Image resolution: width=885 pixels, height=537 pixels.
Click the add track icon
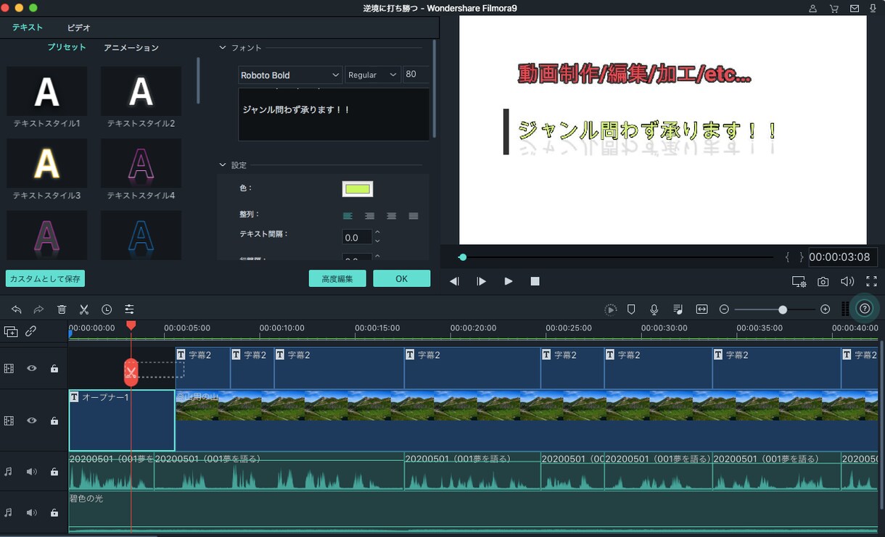[11, 331]
